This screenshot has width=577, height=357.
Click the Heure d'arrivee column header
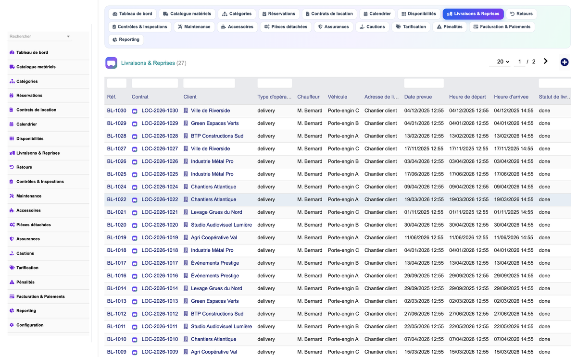click(x=512, y=97)
